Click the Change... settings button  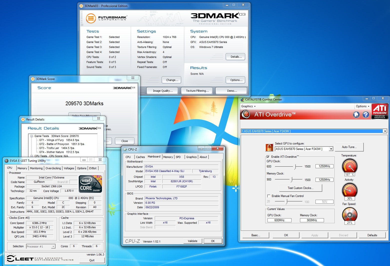point(172,80)
